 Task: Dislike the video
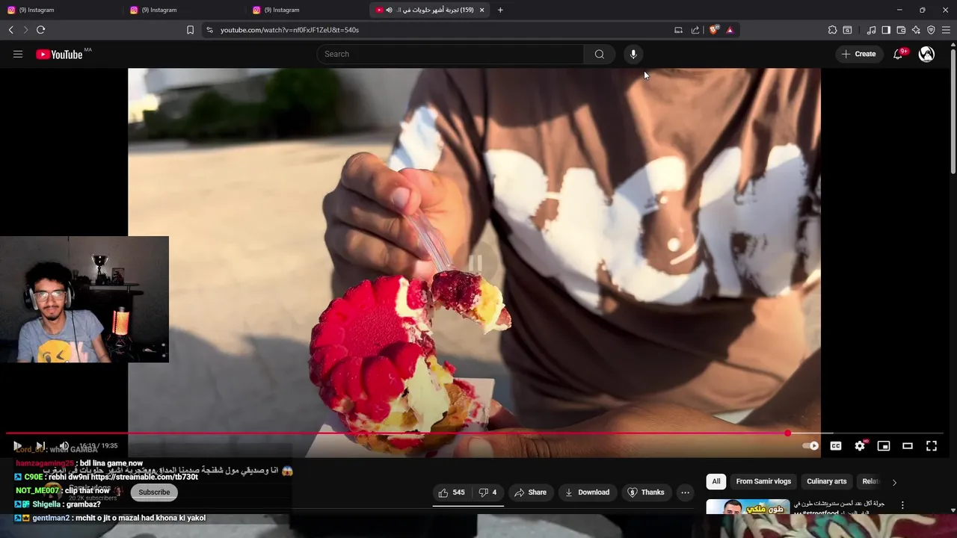(x=487, y=492)
